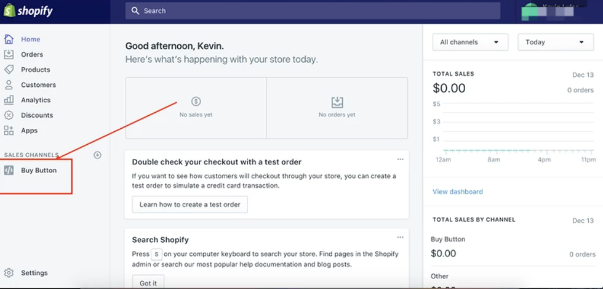Open the Buy Button sales channel
This screenshot has height=289, width=603.
point(38,170)
